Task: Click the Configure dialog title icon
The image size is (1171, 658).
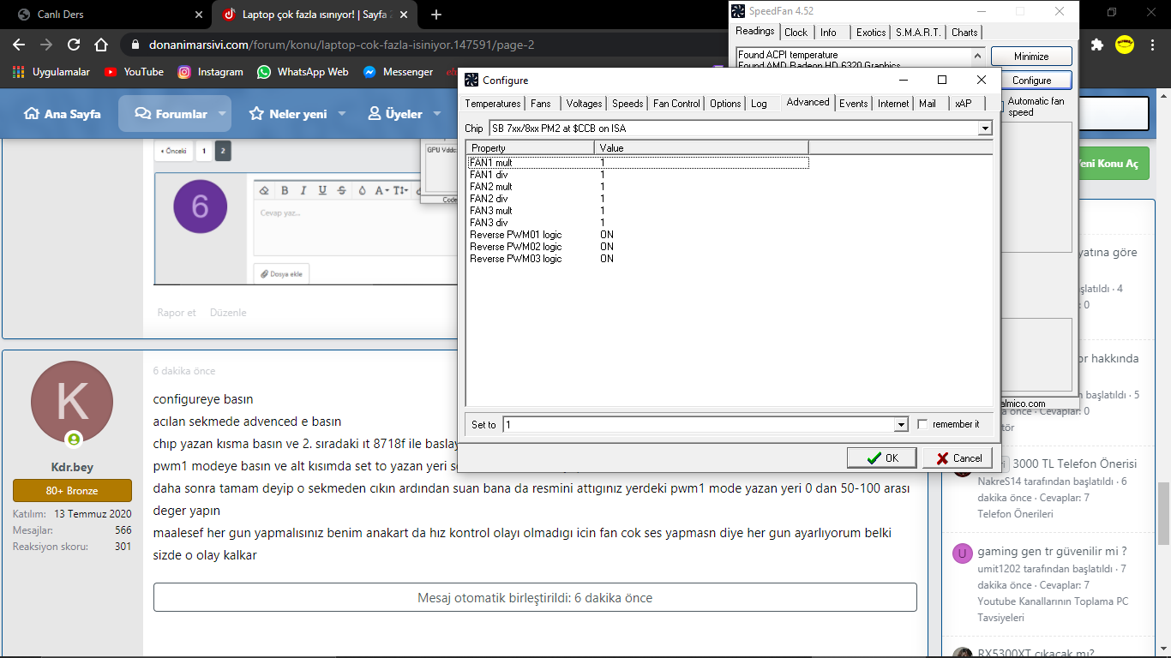Action: coord(471,80)
